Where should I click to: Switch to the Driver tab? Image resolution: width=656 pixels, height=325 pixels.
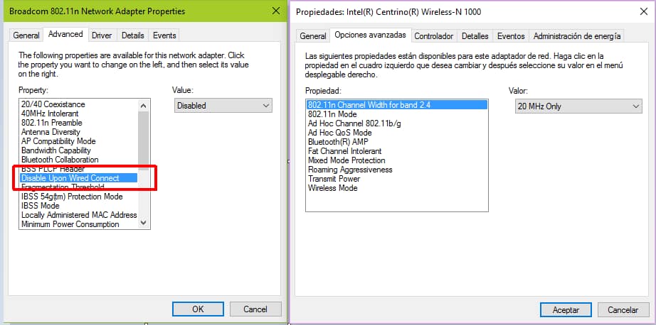click(x=102, y=35)
